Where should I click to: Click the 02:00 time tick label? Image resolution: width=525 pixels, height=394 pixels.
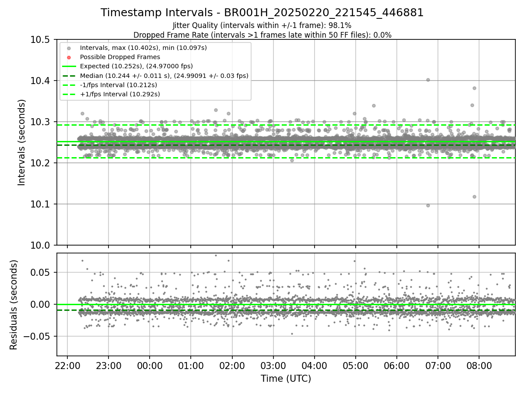232,365
